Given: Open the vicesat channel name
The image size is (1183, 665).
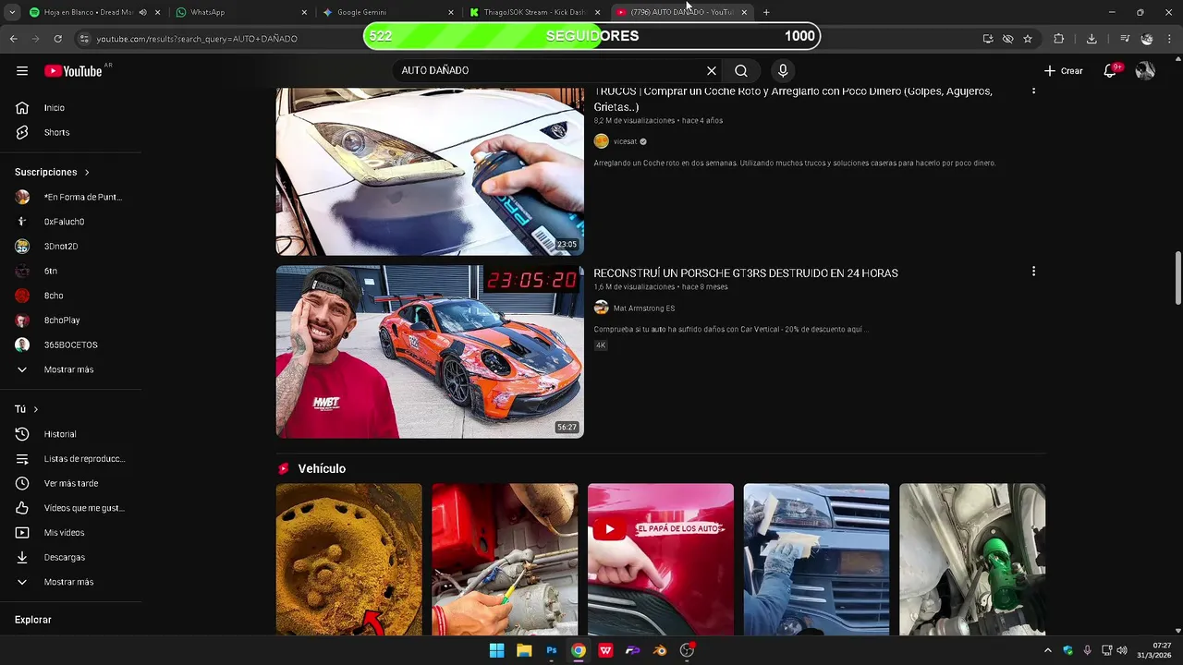Looking at the screenshot, I should coord(625,141).
